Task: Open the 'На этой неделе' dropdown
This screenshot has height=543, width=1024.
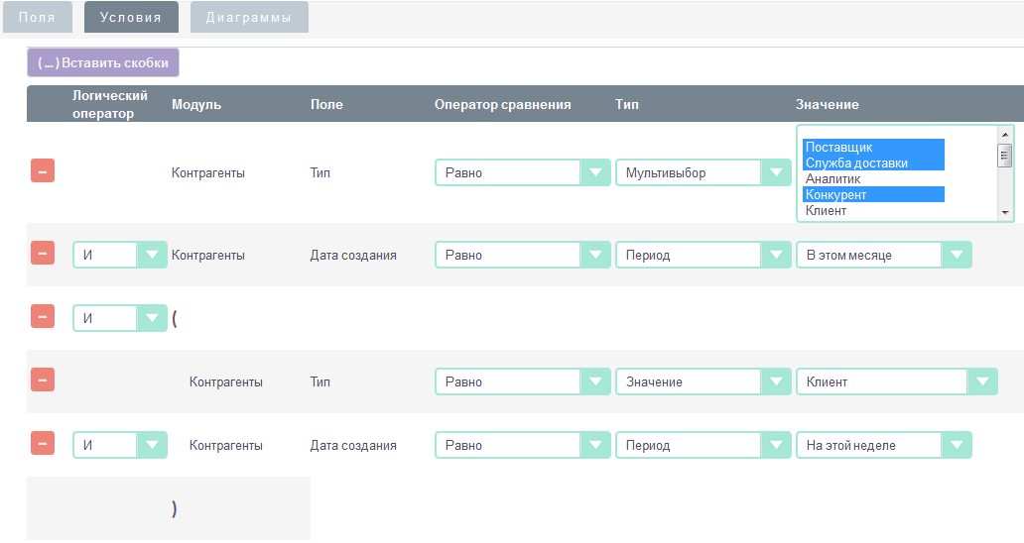Action: pos(883,446)
